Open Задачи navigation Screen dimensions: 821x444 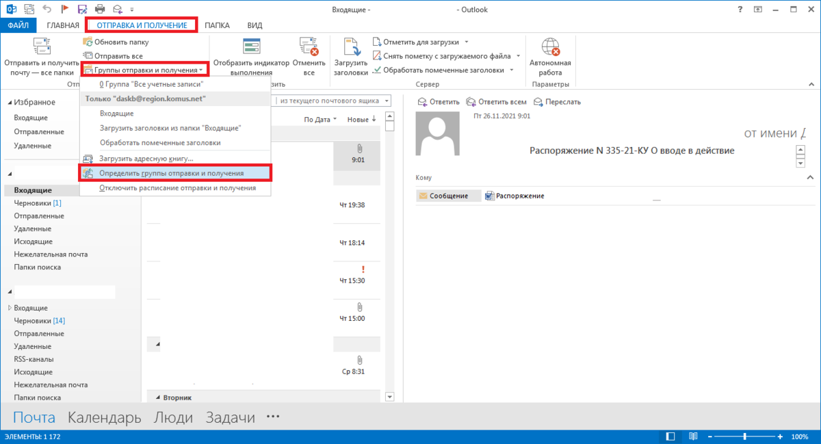tap(231, 417)
